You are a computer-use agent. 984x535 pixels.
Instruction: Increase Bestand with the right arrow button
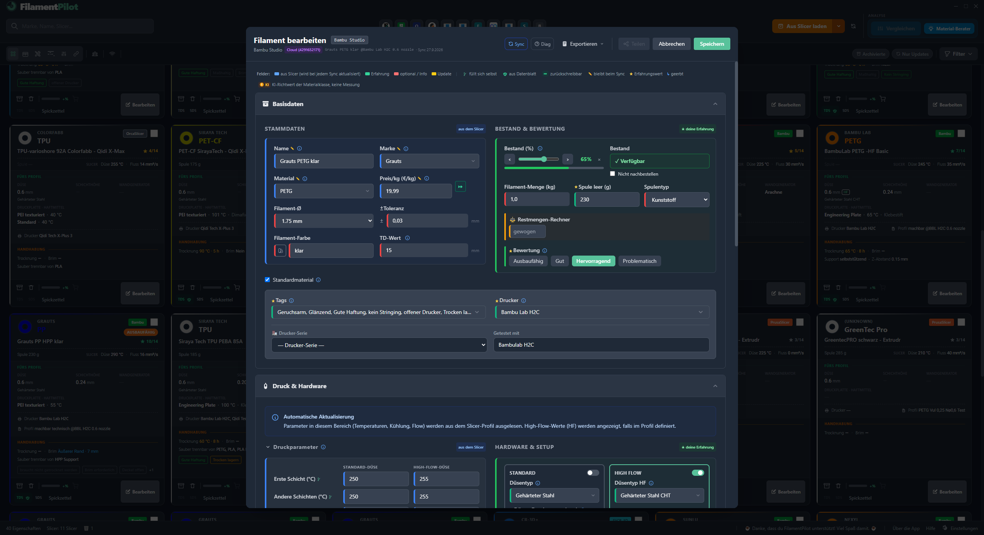[x=568, y=159]
